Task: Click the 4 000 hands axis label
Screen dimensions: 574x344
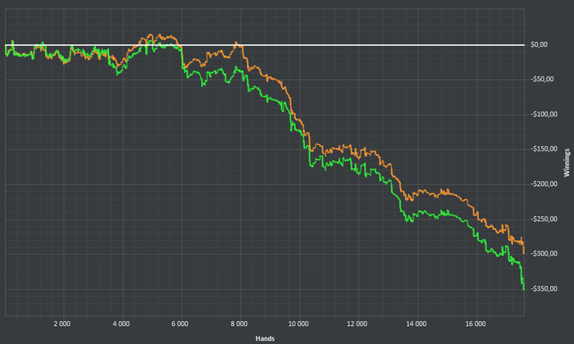Action: pos(121,324)
